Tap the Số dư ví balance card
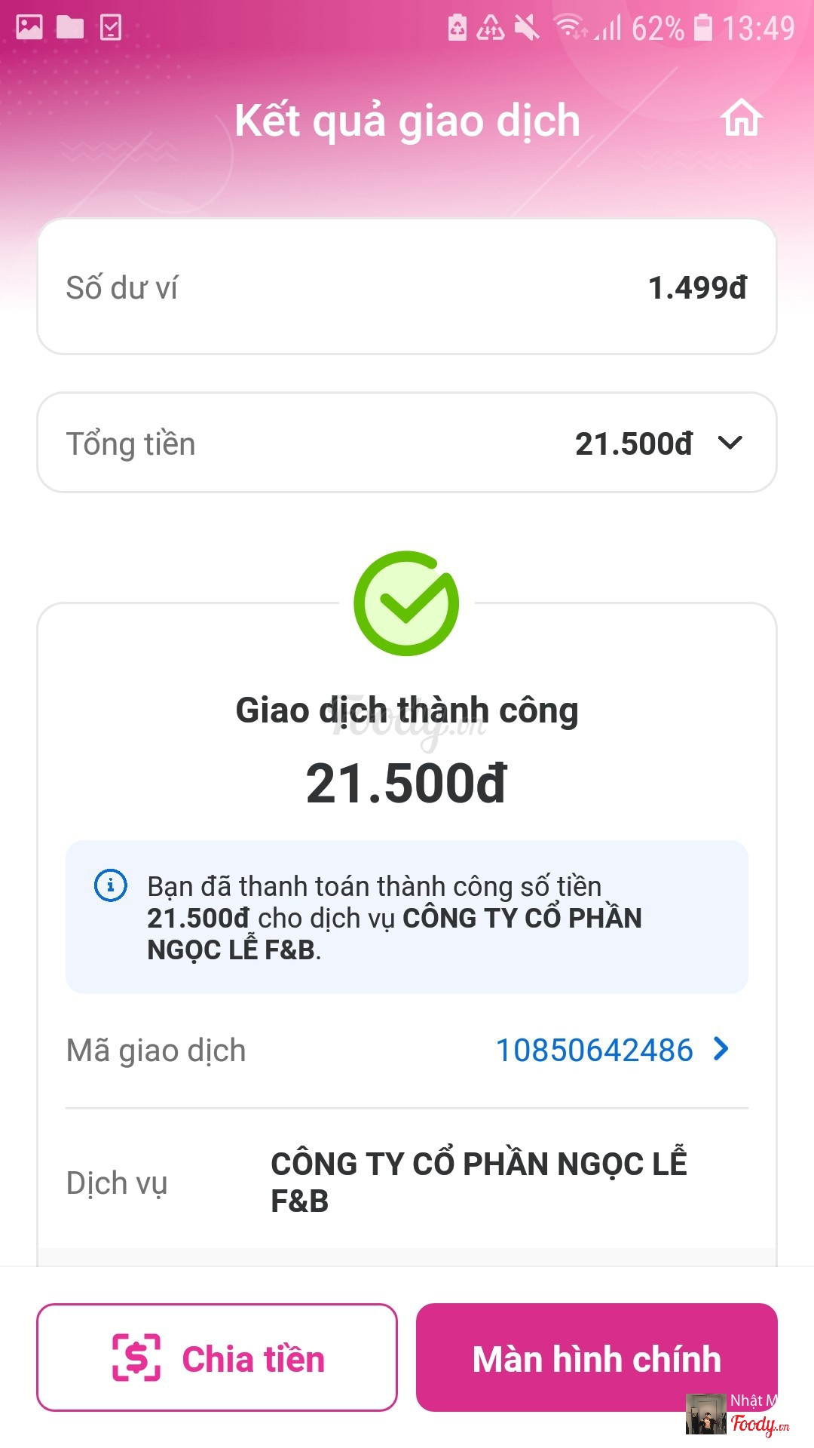 (407, 287)
